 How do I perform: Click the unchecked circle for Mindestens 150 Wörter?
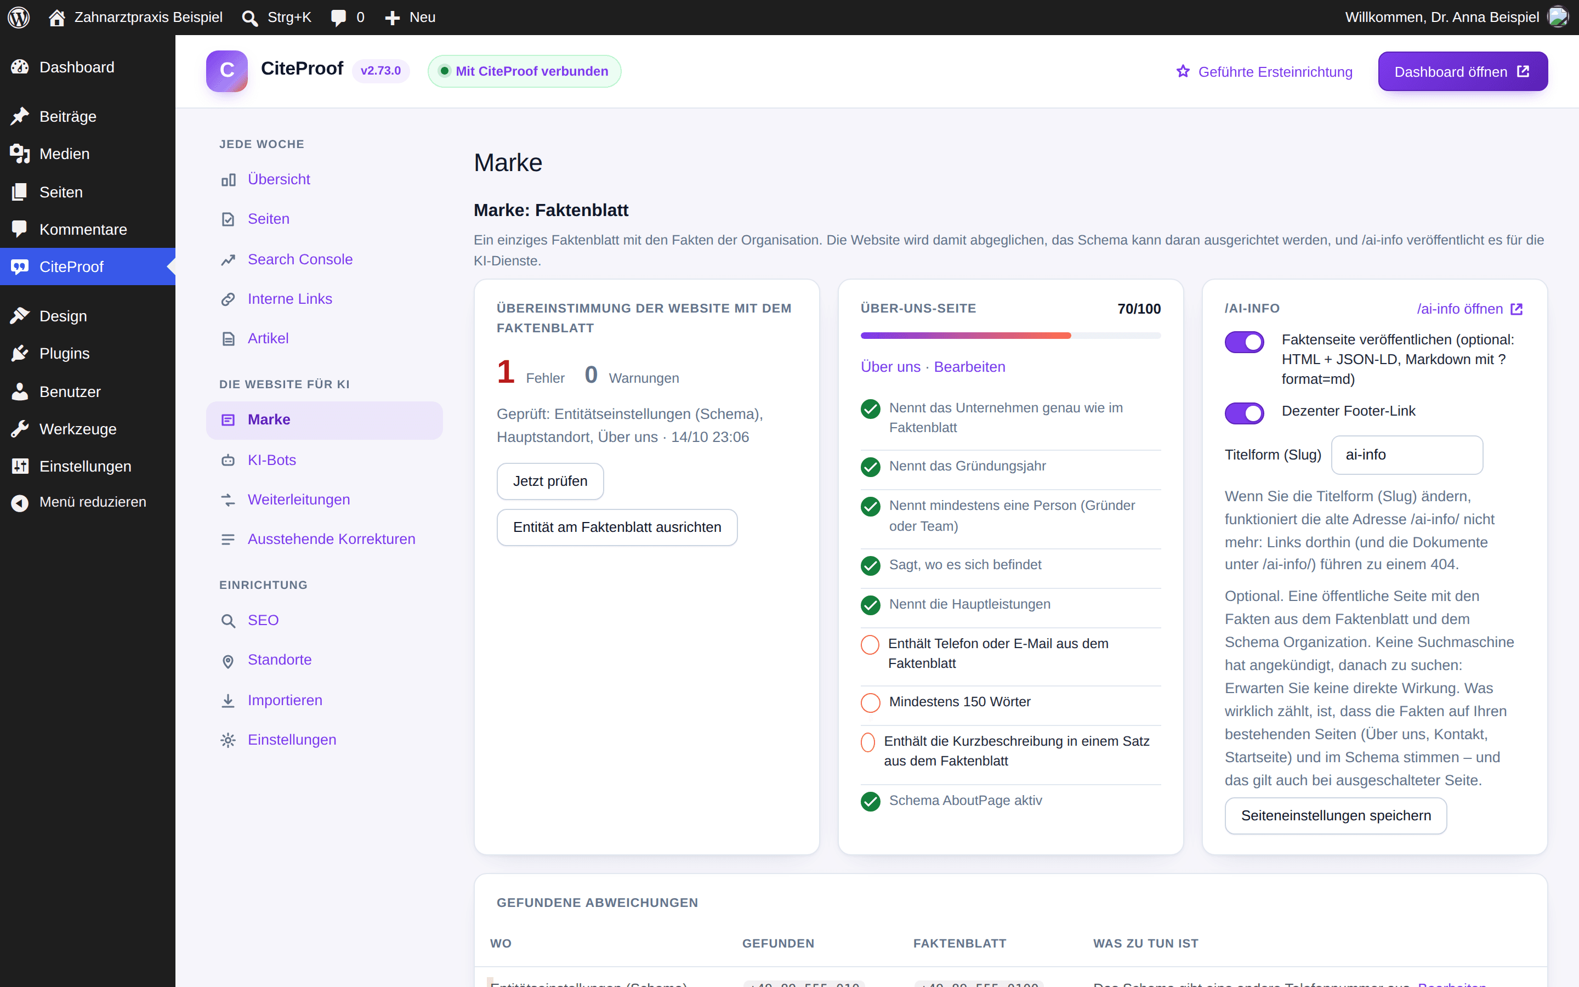(871, 702)
